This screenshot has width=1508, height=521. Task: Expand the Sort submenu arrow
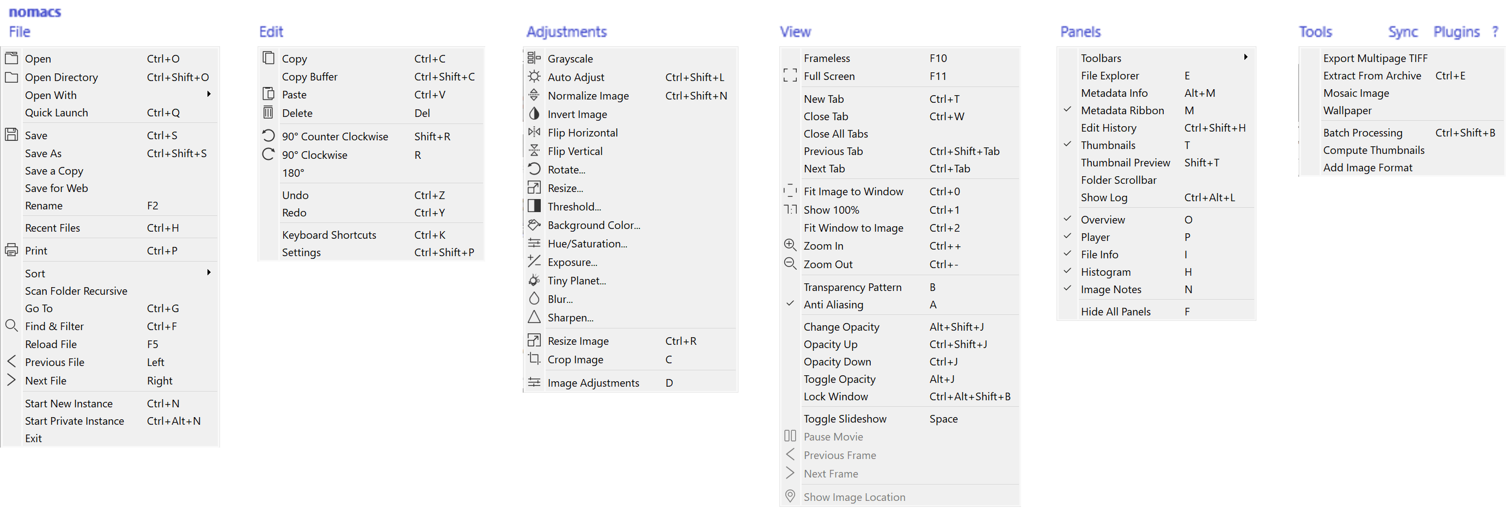209,272
